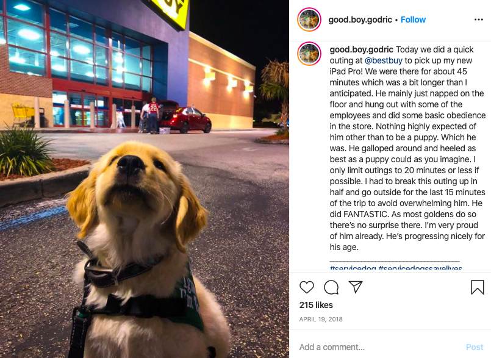Share the post via paper plane icon
The width and height of the screenshot is (491, 358).
[356, 287]
